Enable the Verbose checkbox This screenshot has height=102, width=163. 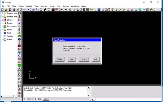pyautogui.click(x=25, y=99)
